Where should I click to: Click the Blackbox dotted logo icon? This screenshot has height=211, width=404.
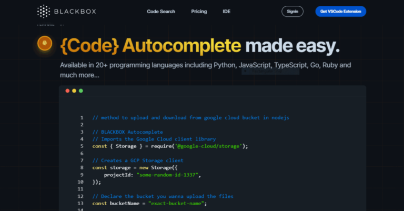coord(44,12)
